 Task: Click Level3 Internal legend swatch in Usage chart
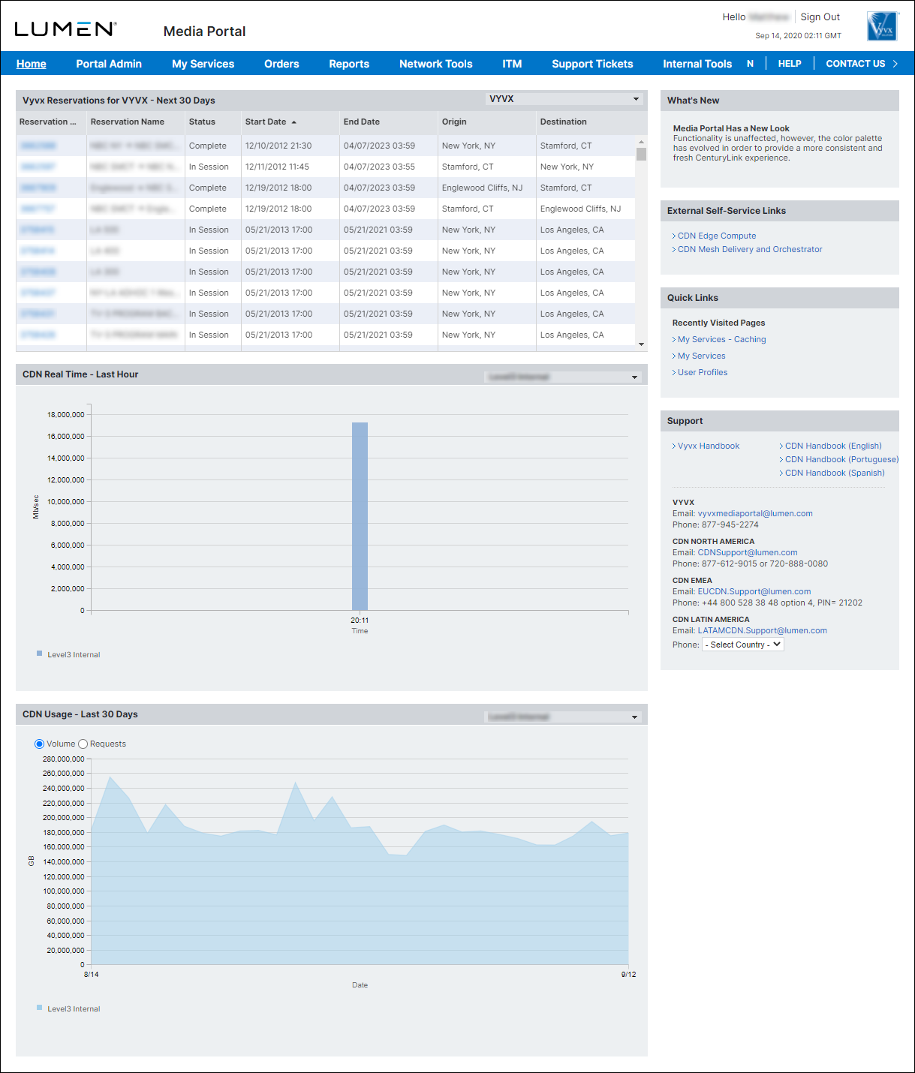(x=40, y=1008)
